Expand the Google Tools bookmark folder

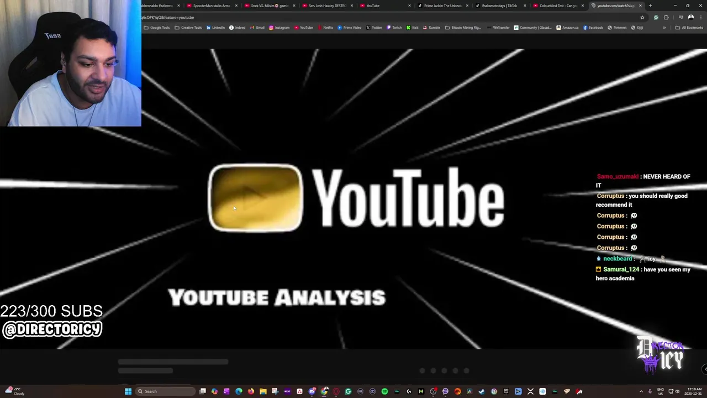pos(157,28)
